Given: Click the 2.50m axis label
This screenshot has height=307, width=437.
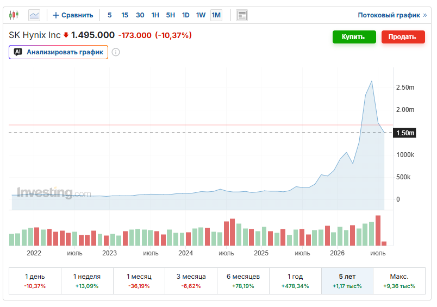Looking at the screenshot, I should click(405, 87).
